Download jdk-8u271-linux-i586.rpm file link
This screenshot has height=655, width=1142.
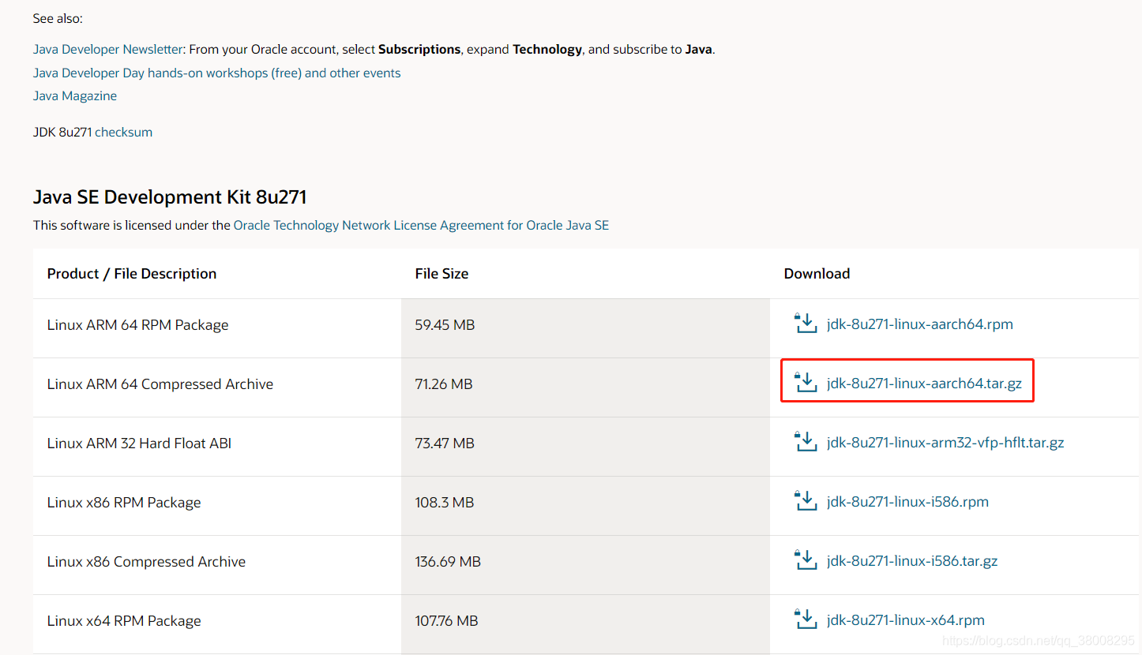(x=907, y=502)
